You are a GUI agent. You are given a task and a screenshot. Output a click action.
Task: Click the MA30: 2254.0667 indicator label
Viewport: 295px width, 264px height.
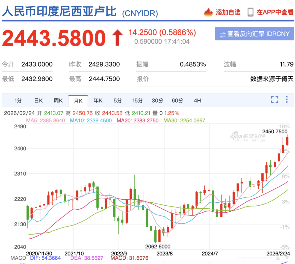click(184, 121)
